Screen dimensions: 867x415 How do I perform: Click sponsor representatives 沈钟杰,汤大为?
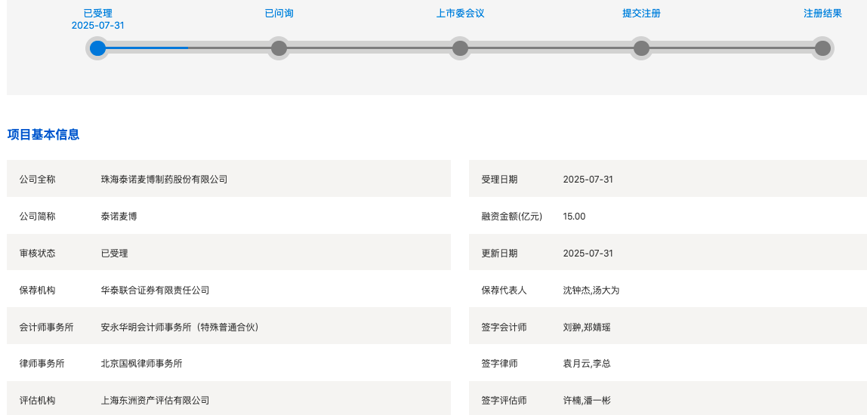[591, 290]
